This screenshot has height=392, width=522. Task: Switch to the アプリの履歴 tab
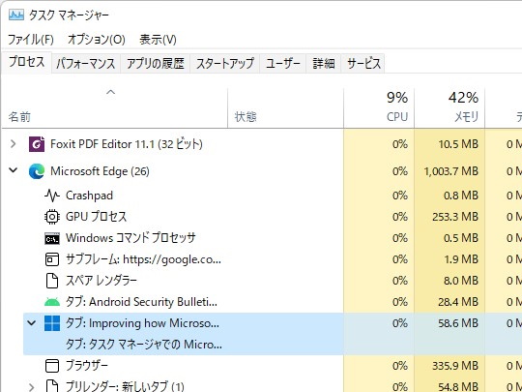(155, 63)
